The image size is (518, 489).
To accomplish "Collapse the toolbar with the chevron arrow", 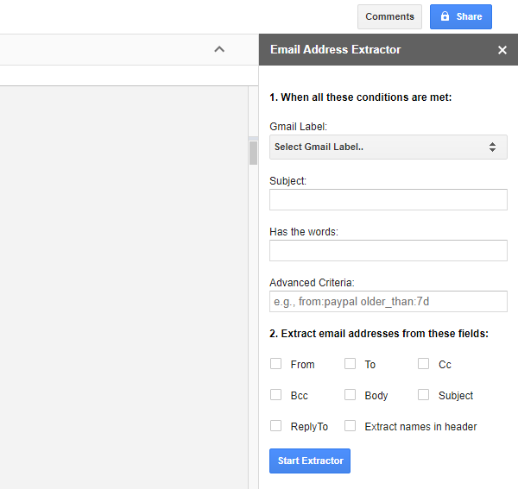I will 219,49.
